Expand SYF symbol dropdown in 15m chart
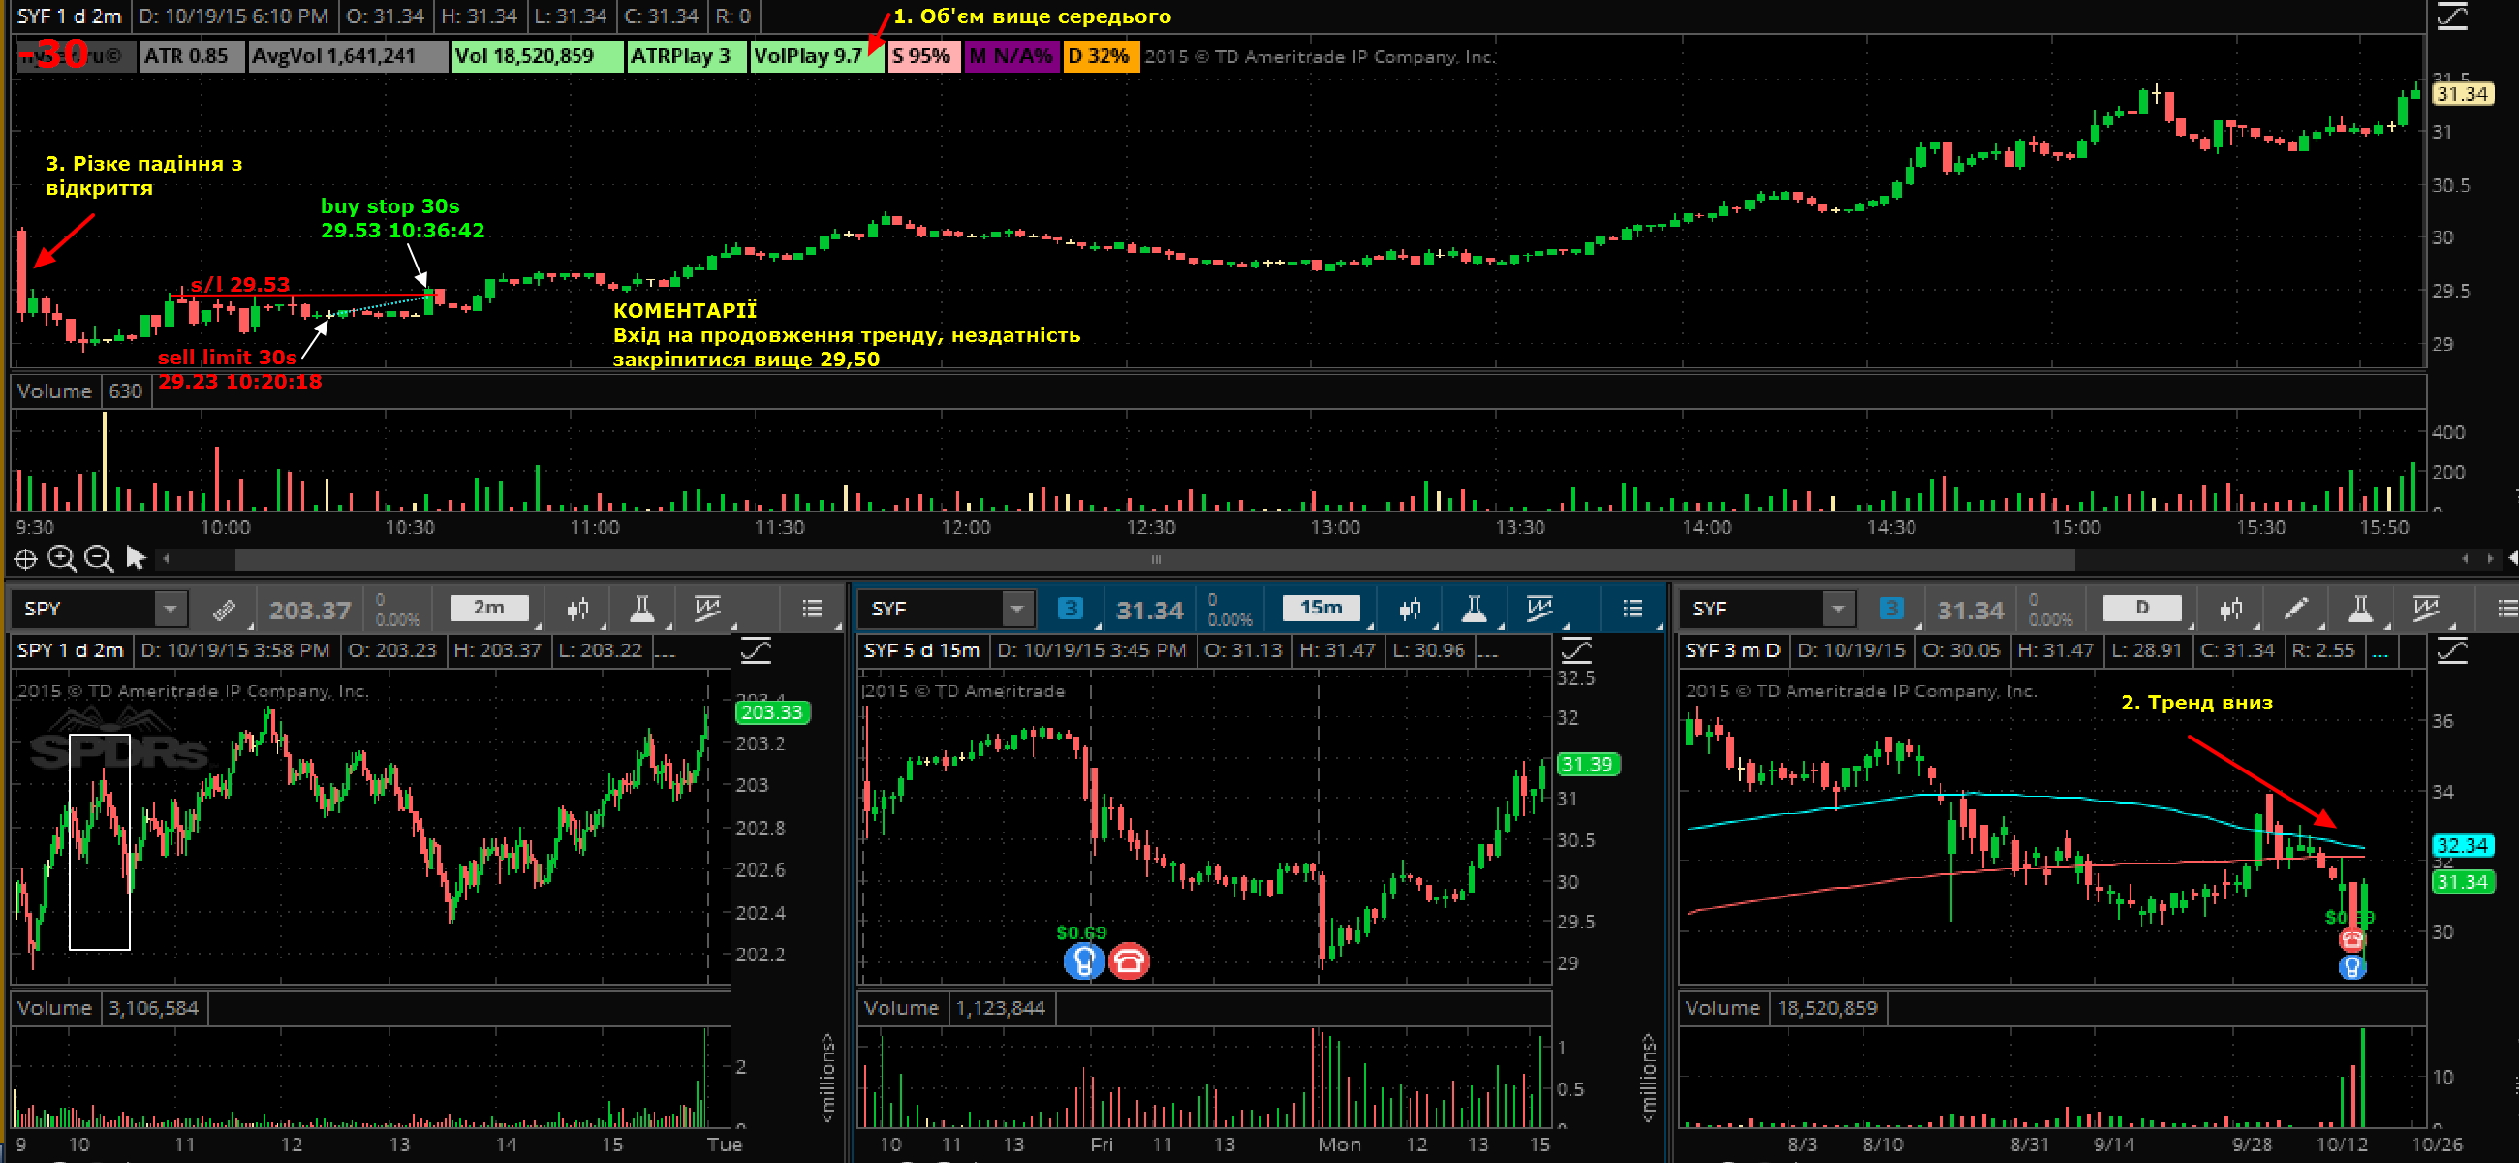 1017,609
